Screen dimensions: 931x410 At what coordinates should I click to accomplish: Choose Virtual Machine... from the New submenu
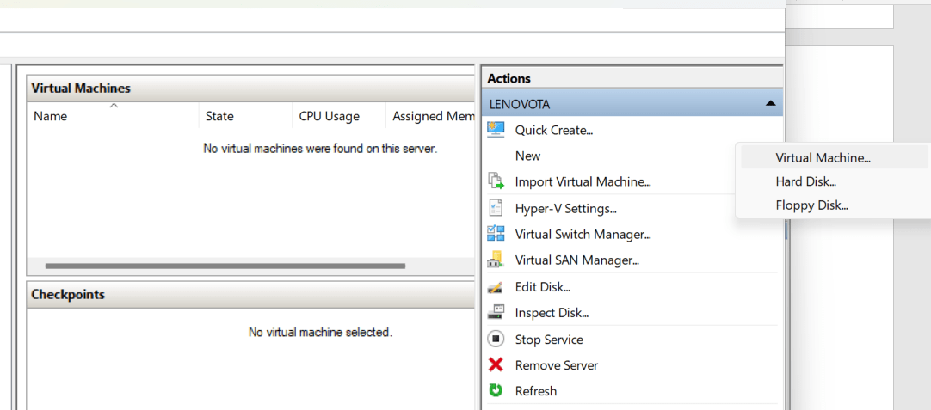click(x=823, y=158)
